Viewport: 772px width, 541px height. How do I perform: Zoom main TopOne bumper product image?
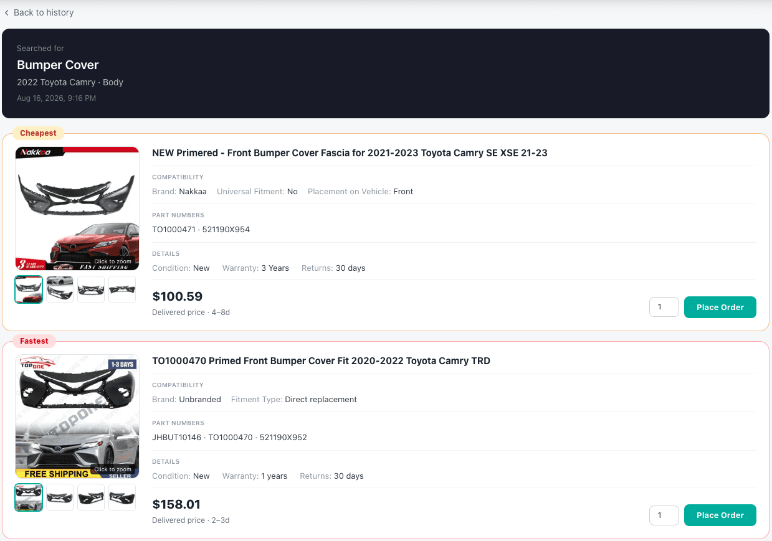(77, 416)
